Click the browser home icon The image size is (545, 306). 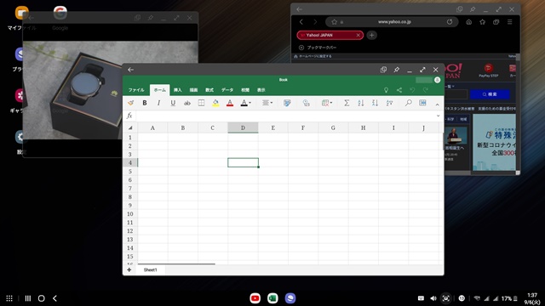coord(469,22)
